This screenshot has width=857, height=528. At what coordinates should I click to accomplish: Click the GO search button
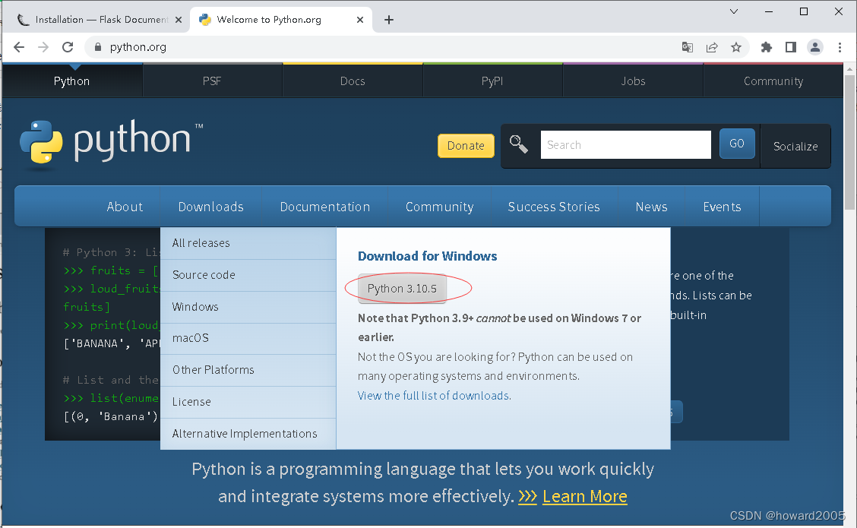737,144
